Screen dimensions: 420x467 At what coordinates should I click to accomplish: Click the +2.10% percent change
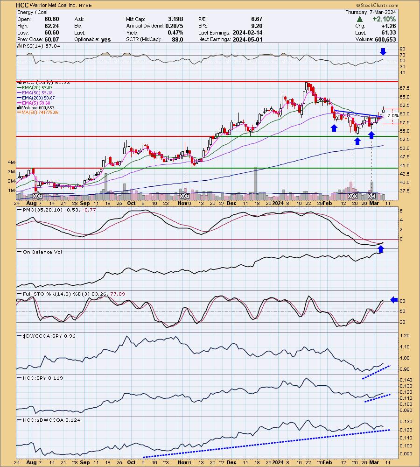[384, 19]
